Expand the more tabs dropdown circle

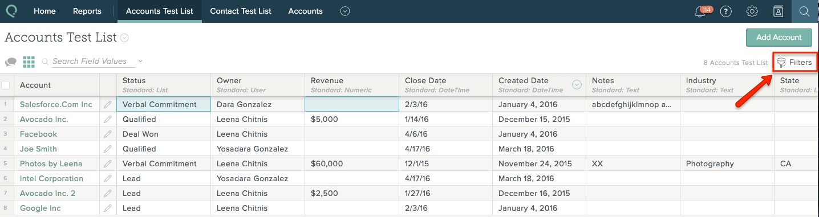344,11
